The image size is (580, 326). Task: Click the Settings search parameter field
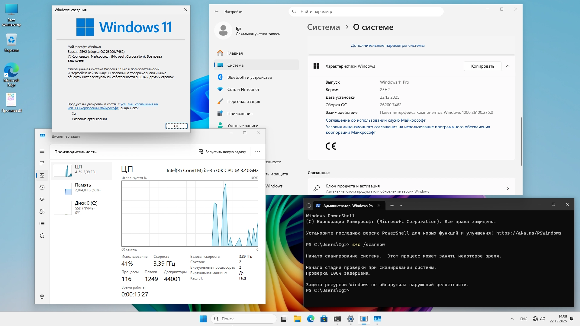(x=366, y=11)
